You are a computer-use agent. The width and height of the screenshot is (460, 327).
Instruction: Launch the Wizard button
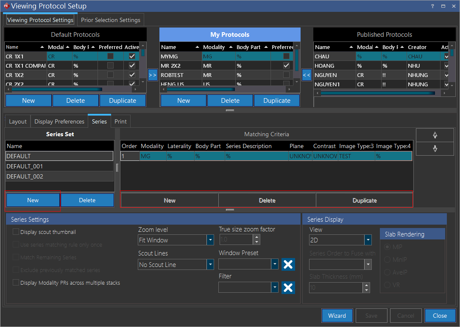point(337,316)
